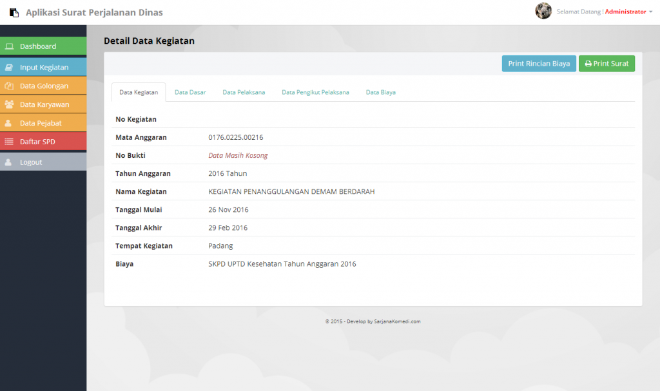Image resolution: width=660 pixels, height=391 pixels.
Task: Click the Data Karyawan users icon
Action: point(10,104)
